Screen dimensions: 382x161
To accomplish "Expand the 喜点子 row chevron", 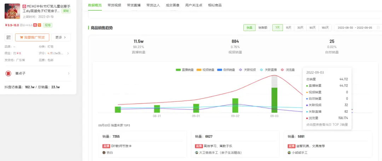I will tap(69, 73).
